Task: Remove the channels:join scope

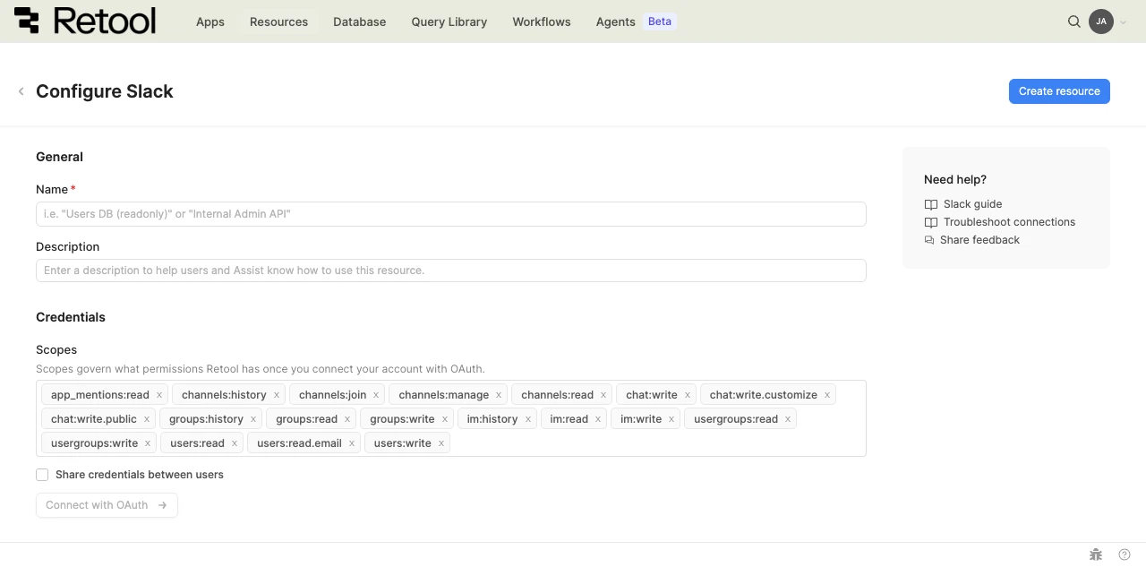Action: 376,395
